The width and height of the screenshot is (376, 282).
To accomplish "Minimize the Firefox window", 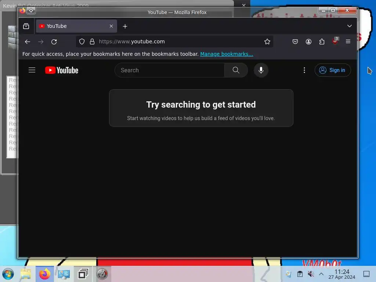I will [x=323, y=11].
